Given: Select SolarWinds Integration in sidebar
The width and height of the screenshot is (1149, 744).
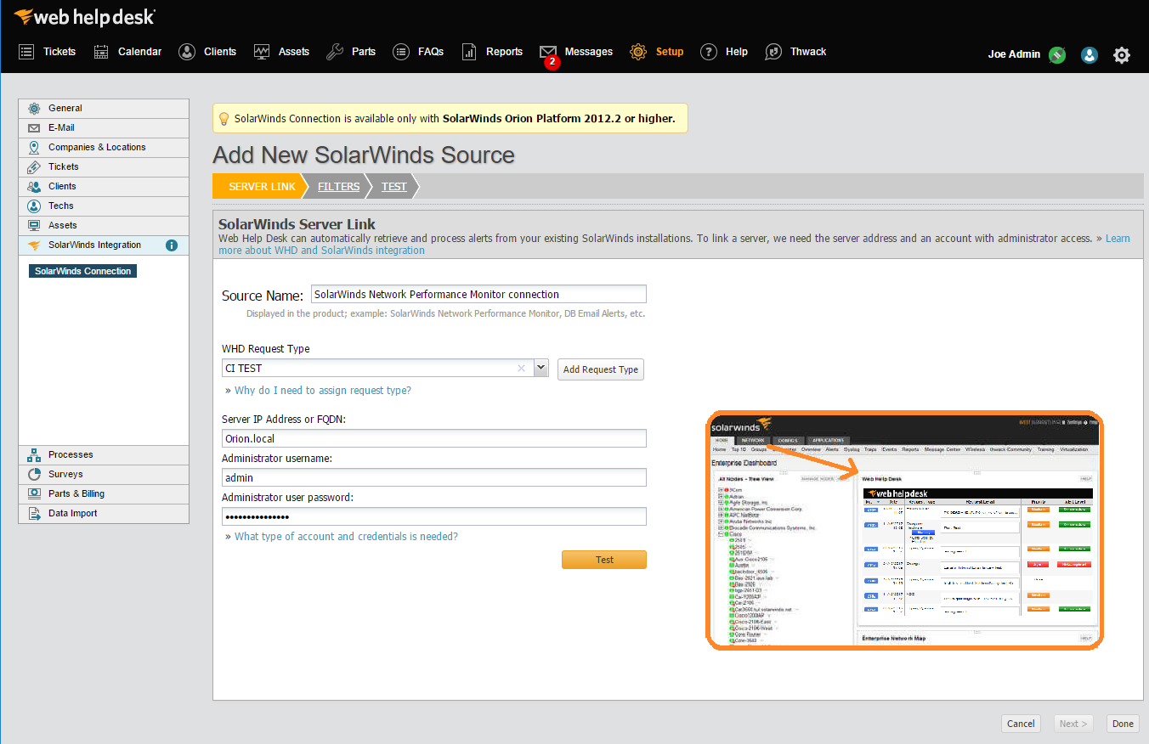Looking at the screenshot, I should [104, 245].
